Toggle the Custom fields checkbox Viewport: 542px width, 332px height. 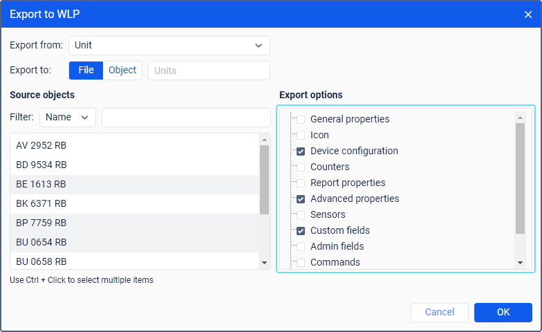click(301, 230)
